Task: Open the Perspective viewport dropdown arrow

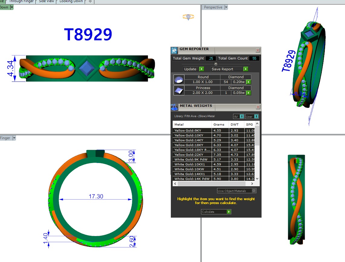Action: coord(226,7)
